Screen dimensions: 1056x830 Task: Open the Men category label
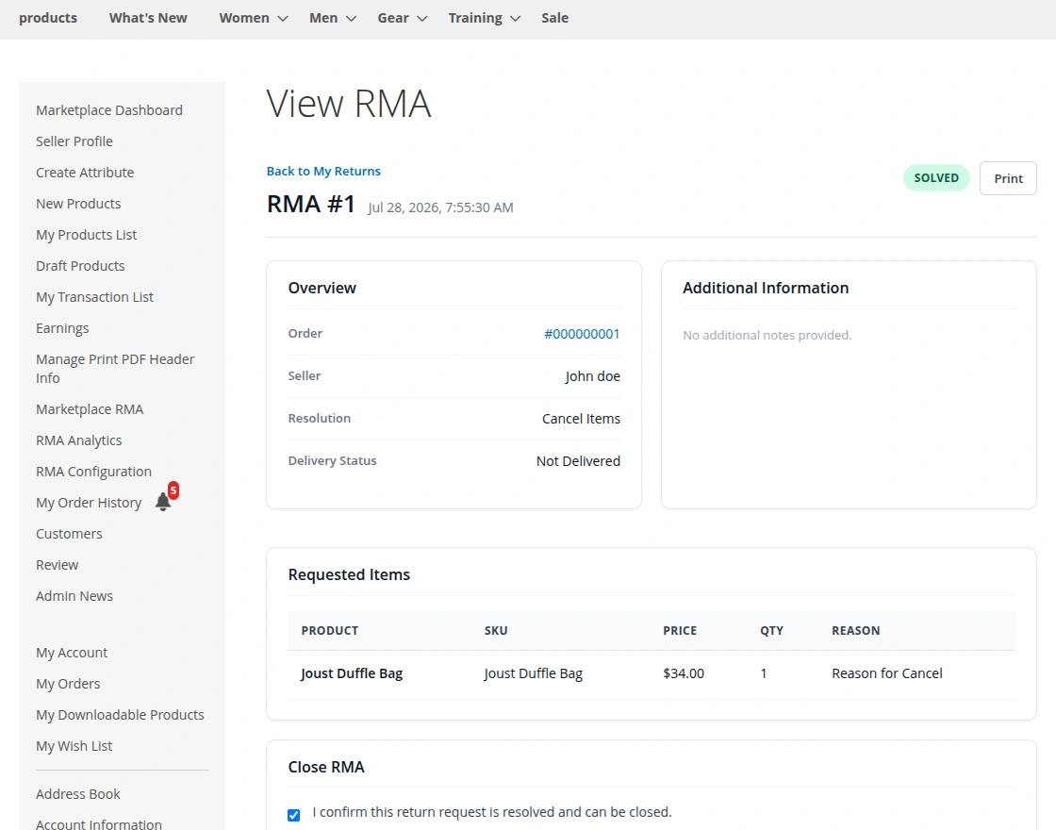click(x=323, y=18)
